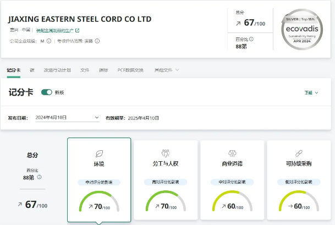The height and width of the screenshot is (225, 335).
Task: Click info icon beside 百分比 in header
Action: click(x=254, y=40)
